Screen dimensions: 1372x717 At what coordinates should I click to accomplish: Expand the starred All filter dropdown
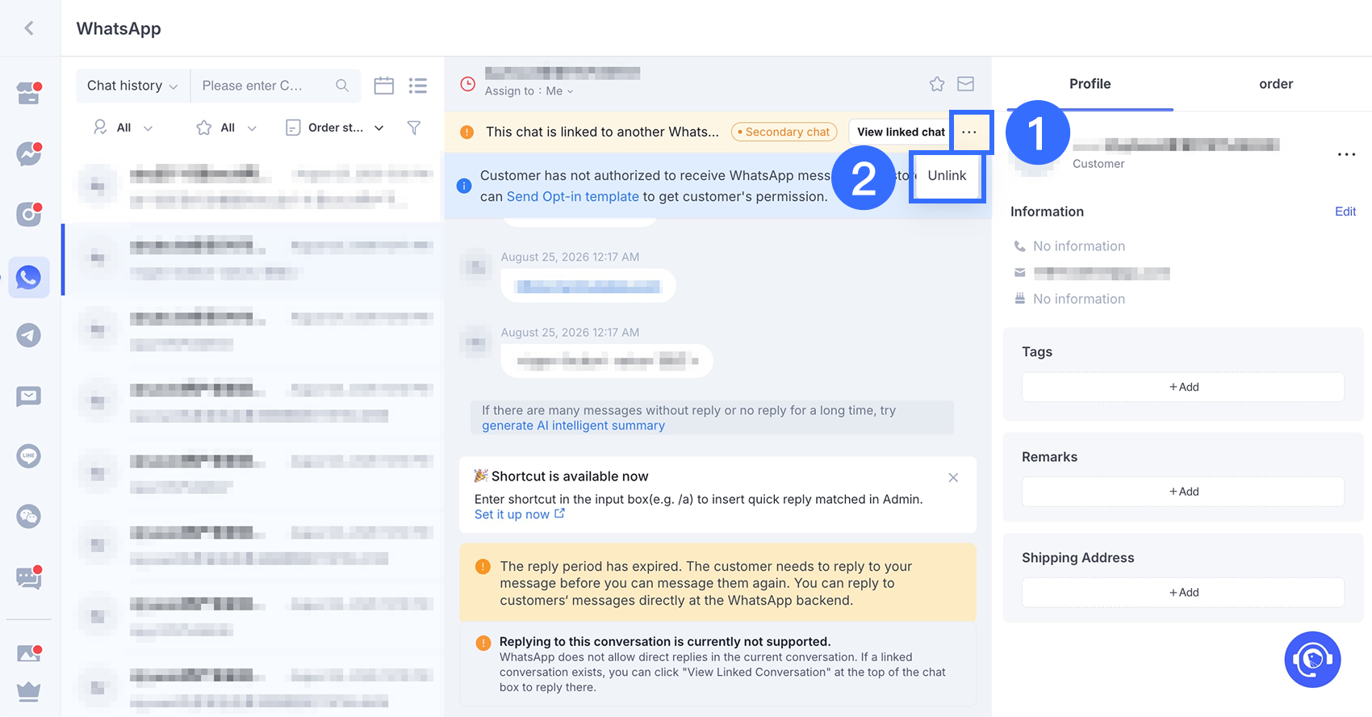pyautogui.click(x=227, y=128)
